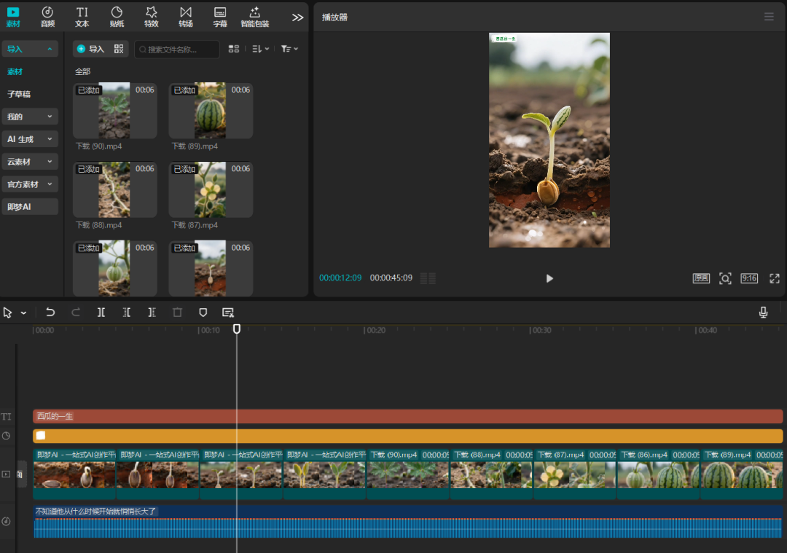
Task: Open the 9:16 aspect ratio dropdown
Action: [x=748, y=278]
